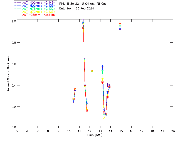Click the AOT 675nm legend entry
The height and width of the screenshot is (142, 178).
[35, 9]
